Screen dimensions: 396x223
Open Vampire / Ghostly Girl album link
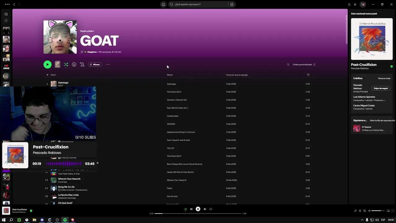tap(177, 100)
